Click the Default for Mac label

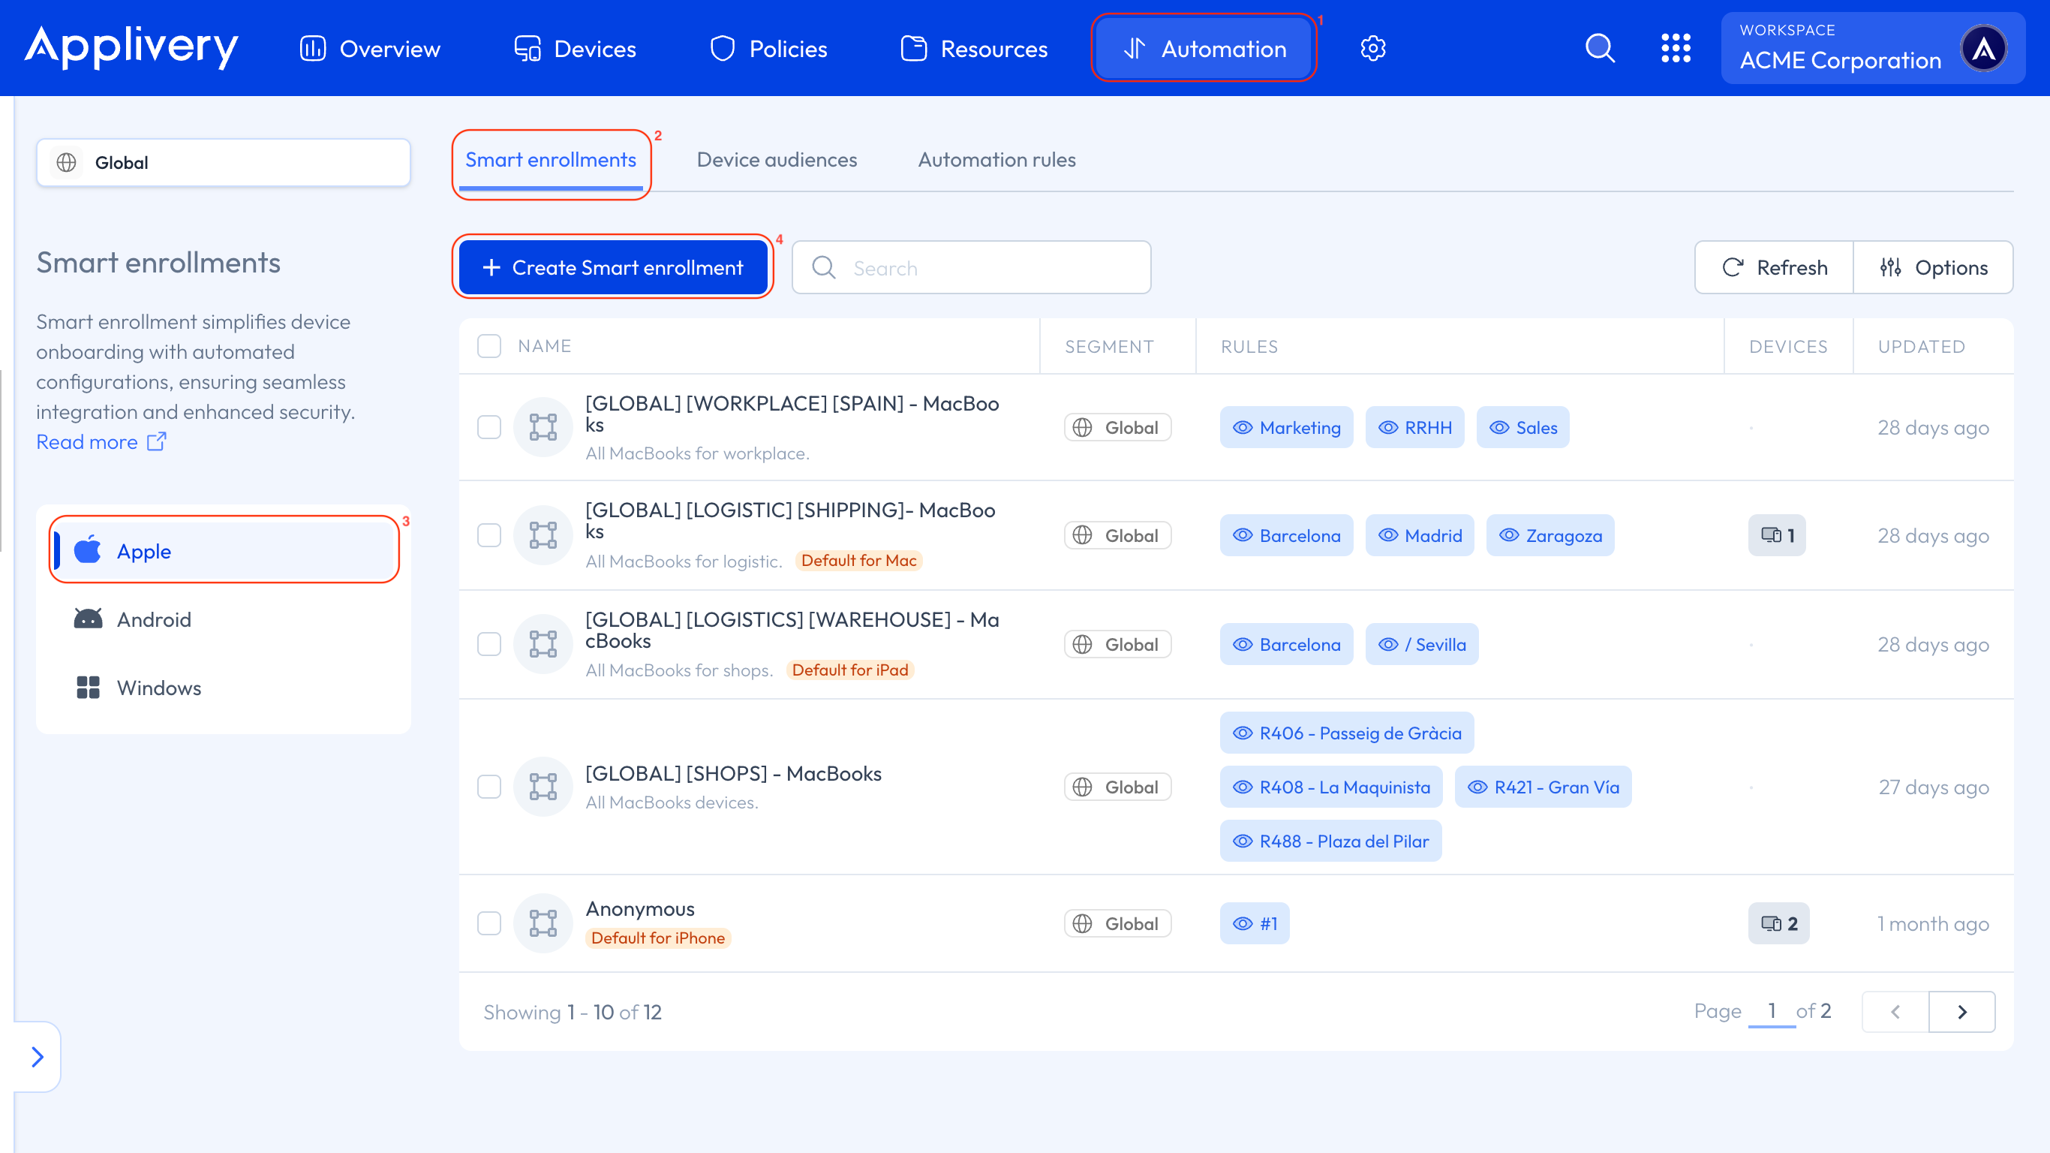pyautogui.click(x=858, y=561)
